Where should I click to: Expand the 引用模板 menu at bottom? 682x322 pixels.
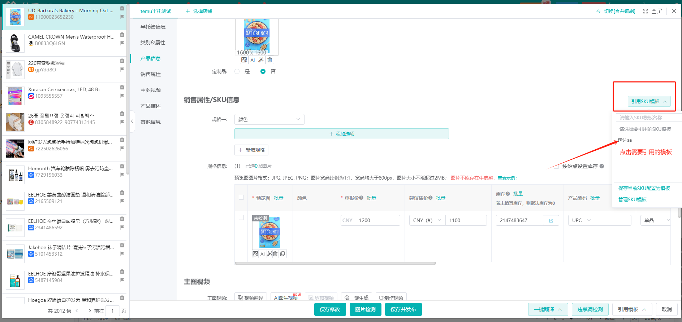tap(632, 309)
